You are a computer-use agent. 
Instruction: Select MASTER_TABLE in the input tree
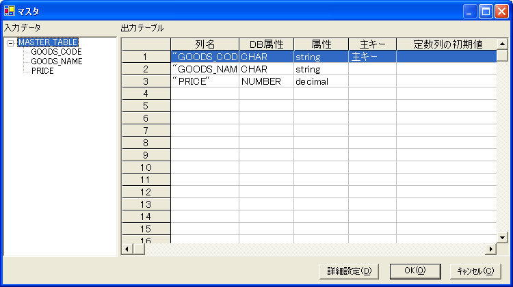click(x=47, y=42)
